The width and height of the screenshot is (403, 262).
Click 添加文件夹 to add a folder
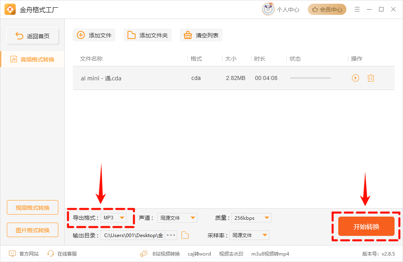(x=148, y=35)
